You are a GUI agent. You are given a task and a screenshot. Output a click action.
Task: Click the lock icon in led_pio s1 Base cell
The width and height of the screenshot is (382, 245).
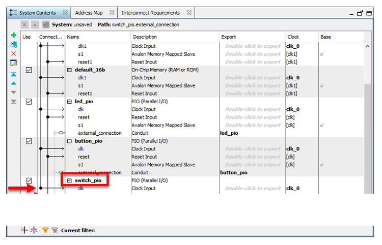point(322,125)
